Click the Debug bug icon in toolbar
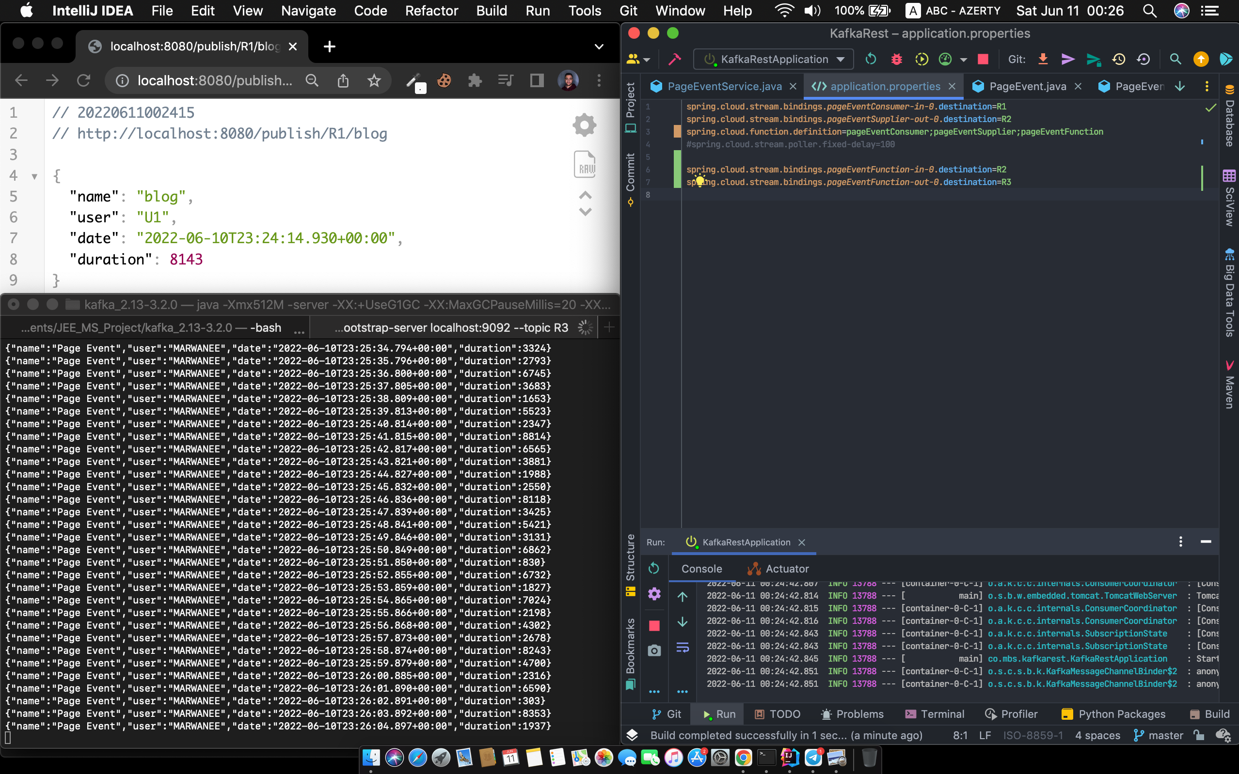Screen dimensions: 1239x774 [x=896, y=60]
